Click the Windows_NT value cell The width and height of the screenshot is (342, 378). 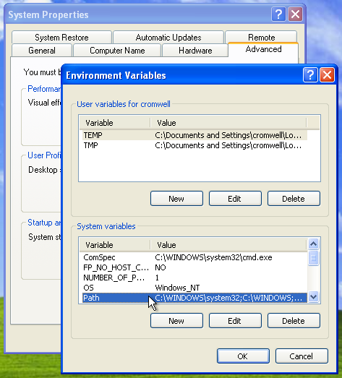[177, 288]
